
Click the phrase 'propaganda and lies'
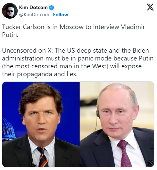(x=47, y=74)
